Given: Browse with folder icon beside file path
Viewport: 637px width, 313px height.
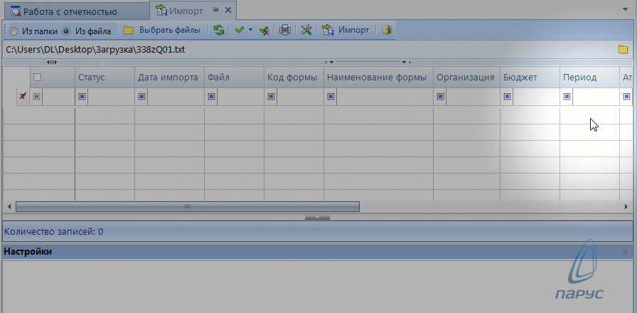Looking at the screenshot, I should (623, 50).
